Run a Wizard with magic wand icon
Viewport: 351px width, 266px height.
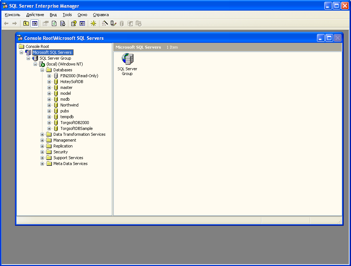coord(105,23)
